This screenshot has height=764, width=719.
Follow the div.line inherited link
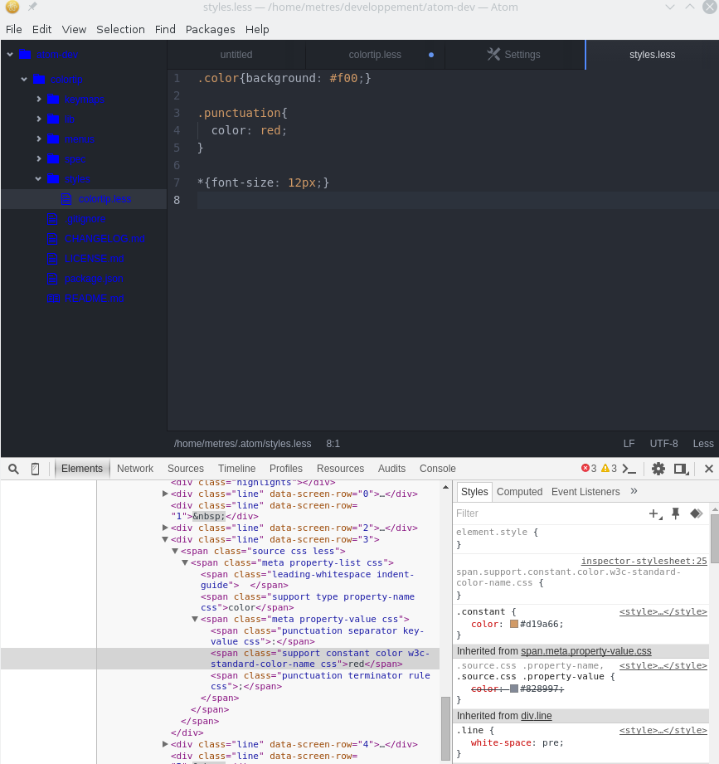(536, 716)
